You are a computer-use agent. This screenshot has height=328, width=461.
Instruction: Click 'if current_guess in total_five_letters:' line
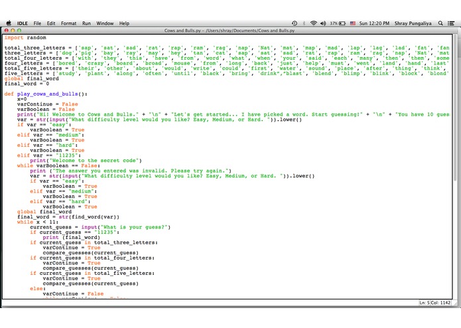click(x=92, y=274)
